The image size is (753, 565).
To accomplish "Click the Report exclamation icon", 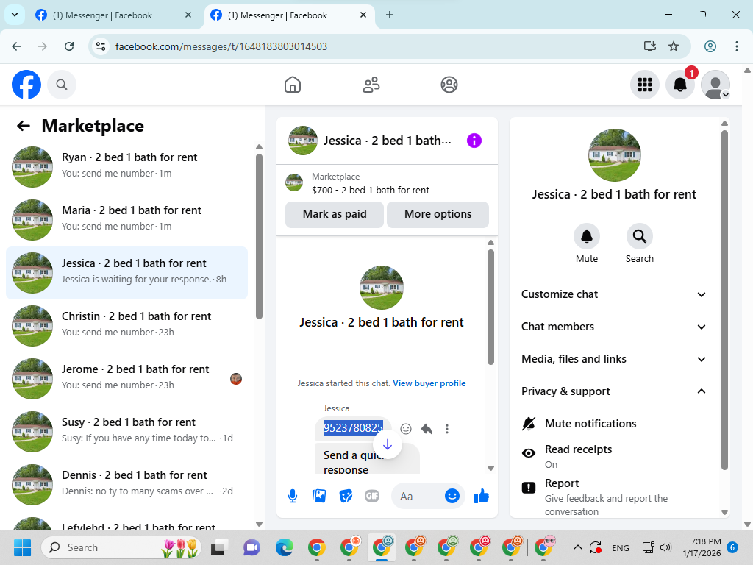I will pyautogui.click(x=529, y=488).
